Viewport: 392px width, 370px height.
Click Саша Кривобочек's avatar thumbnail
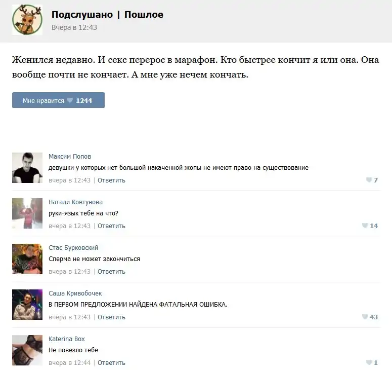tap(27, 305)
